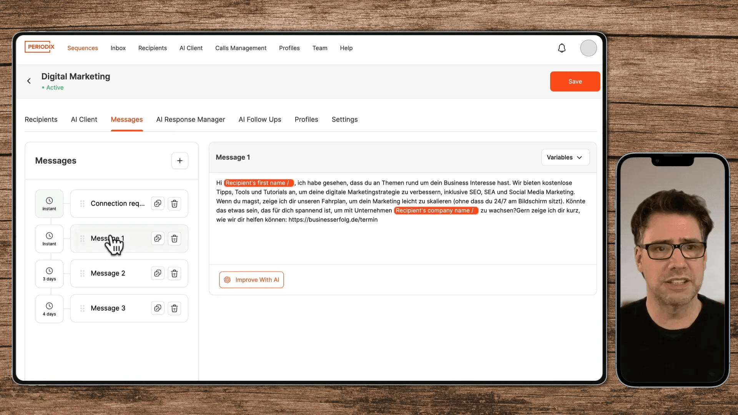
Task: Duplicate the Connection request message
Action: pos(158,203)
